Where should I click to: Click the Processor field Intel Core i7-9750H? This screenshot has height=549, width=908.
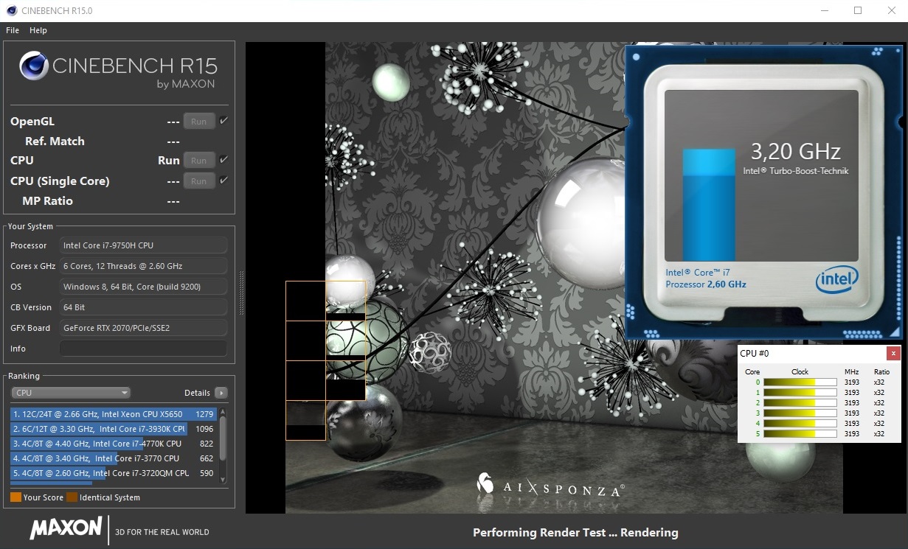[x=143, y=245]
